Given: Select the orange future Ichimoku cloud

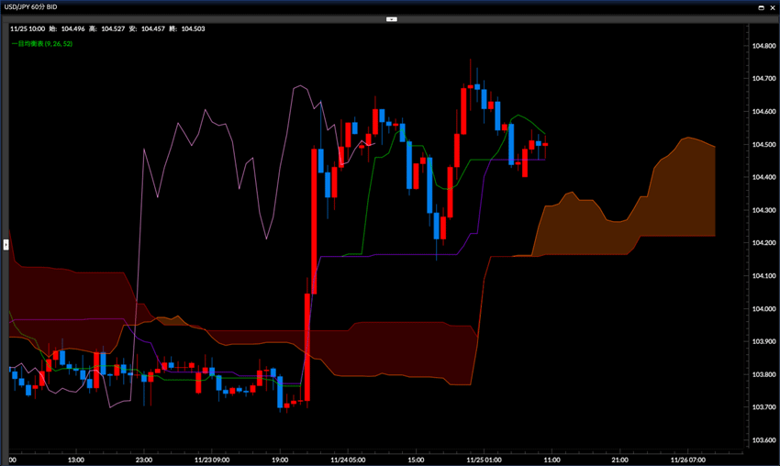Looking at the screenshot, I should click(679, 202).
